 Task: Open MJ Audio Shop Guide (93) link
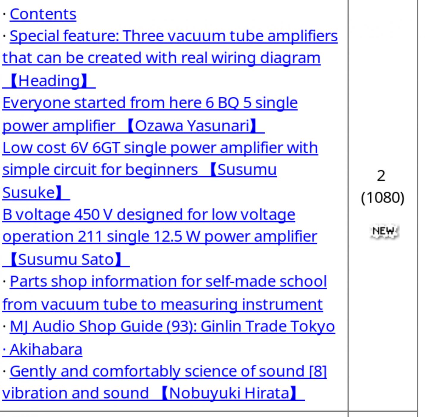click(172, 326)
